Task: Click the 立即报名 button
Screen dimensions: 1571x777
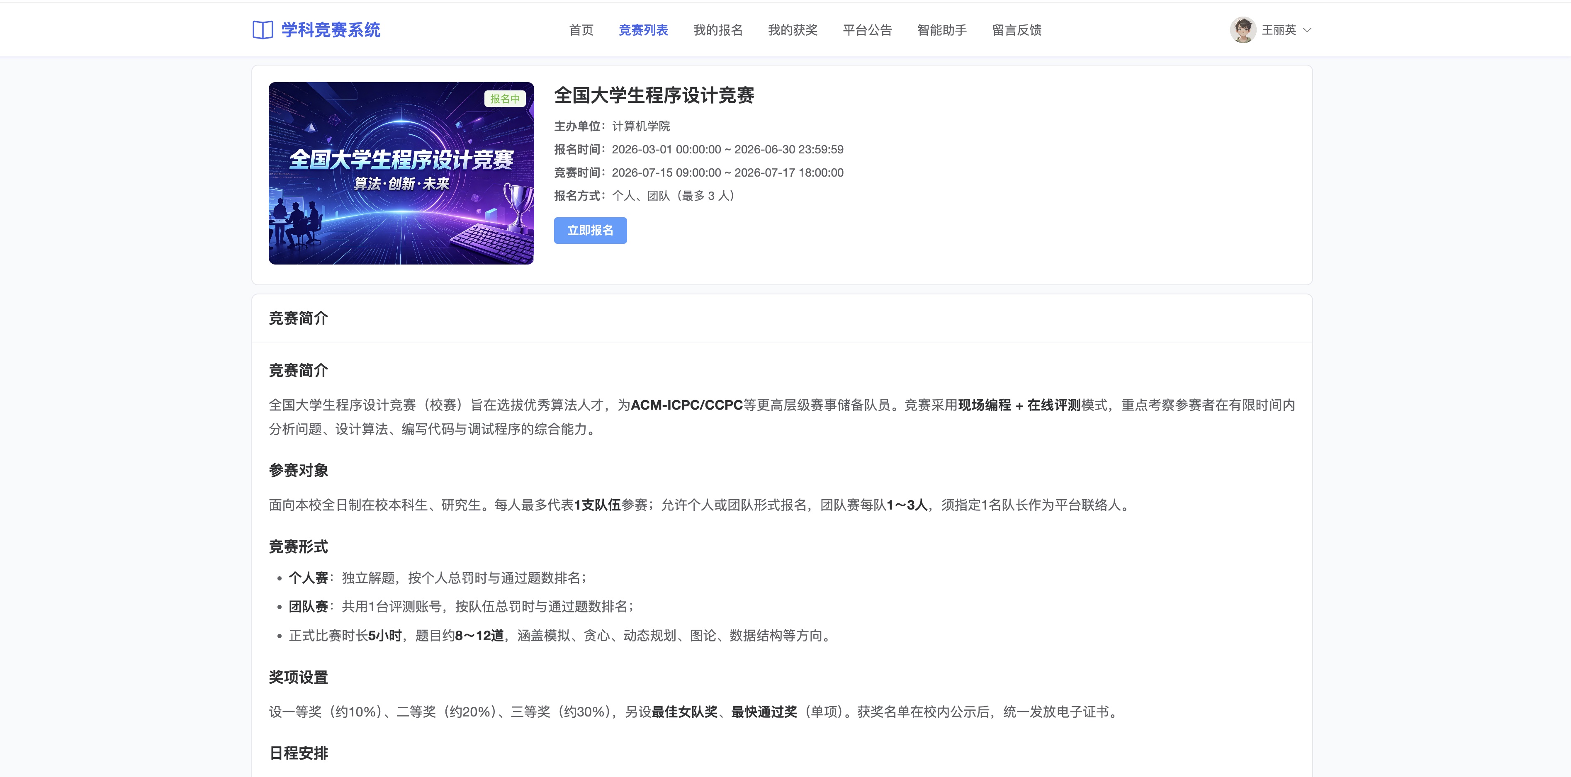Action: (590, 231)
